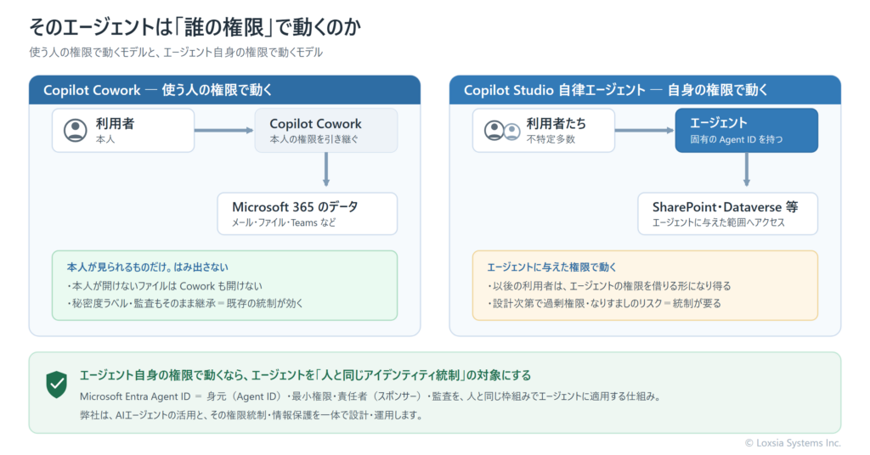Select the 利用者たち 不特定多数 box
Viewport: 870px width, 455px height.
pos(544,130)
